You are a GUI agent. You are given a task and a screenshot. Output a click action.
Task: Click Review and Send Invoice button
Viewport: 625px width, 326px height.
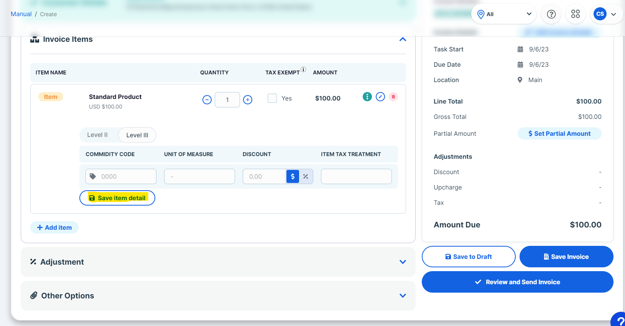coord(518,282)
